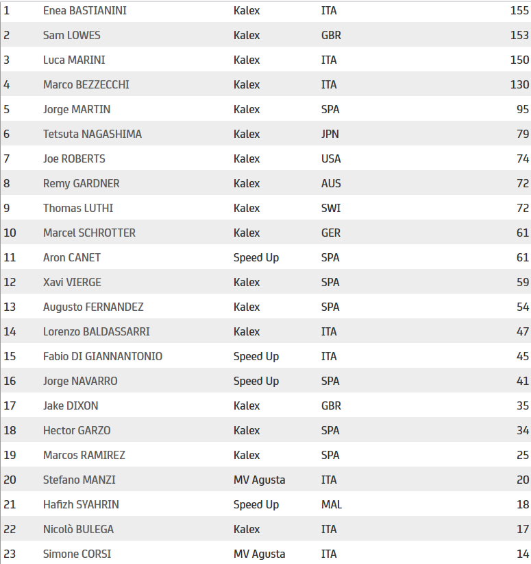This screenshot has height=564, width=531.
Task: Select Sam LOWES in the standings
Action: [x=72, y=36]
